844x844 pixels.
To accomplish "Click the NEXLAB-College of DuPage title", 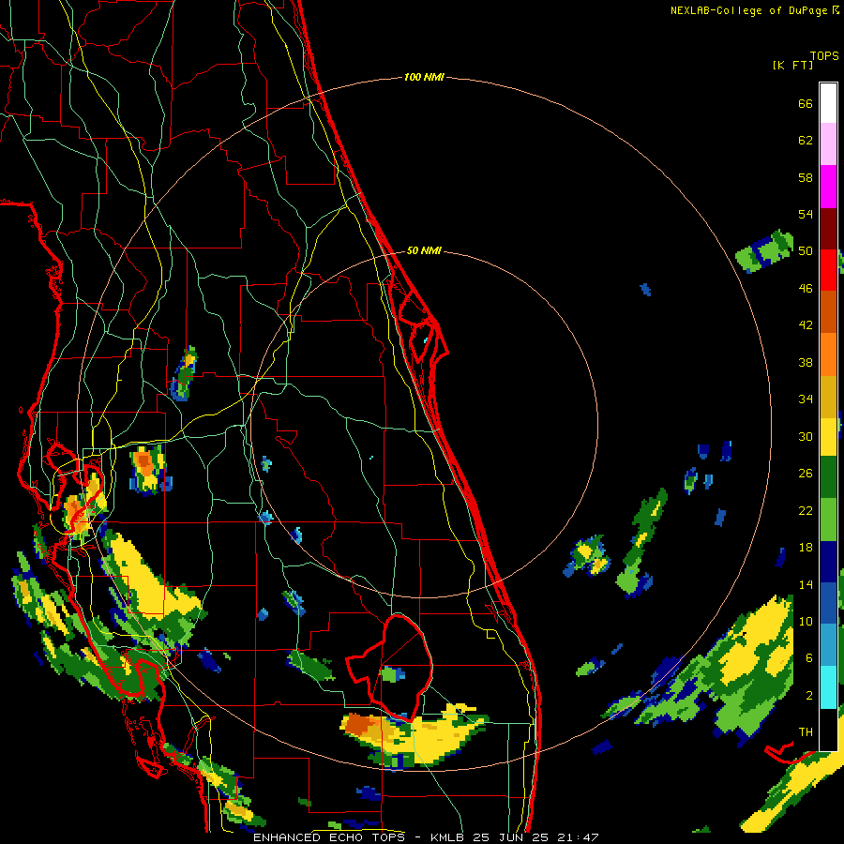I will point(754,10).
